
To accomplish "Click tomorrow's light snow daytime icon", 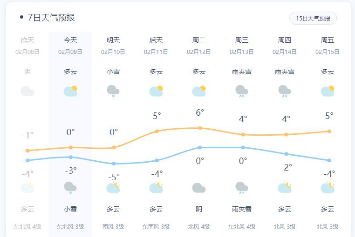I will tap(113, 91).
